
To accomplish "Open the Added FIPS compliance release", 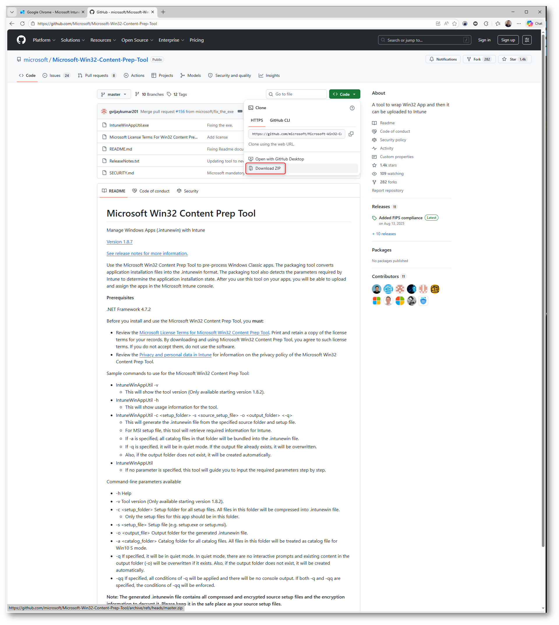I will pos(401,218).
